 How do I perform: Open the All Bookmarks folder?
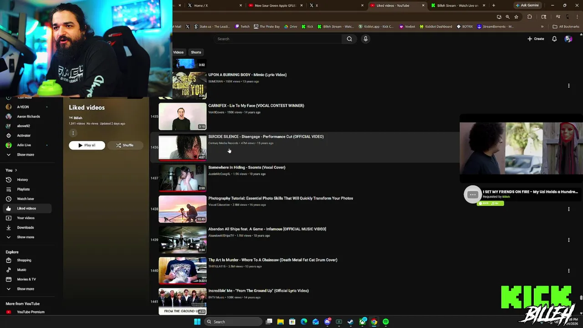pyautogui.click(x=566, y=26)
